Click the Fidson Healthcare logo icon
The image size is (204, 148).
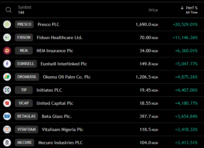[7, 37]
